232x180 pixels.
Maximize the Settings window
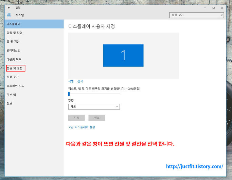pos(214,8)
